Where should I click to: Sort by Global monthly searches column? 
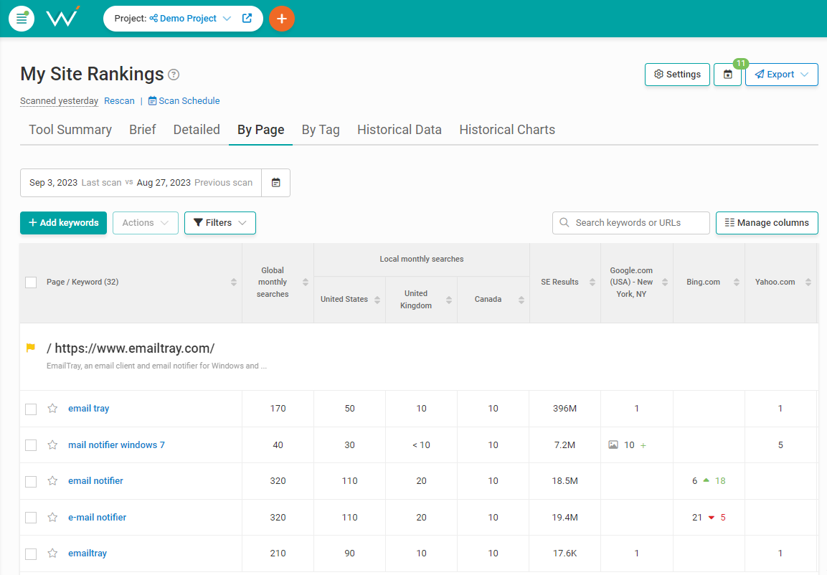tap(306, 282)
